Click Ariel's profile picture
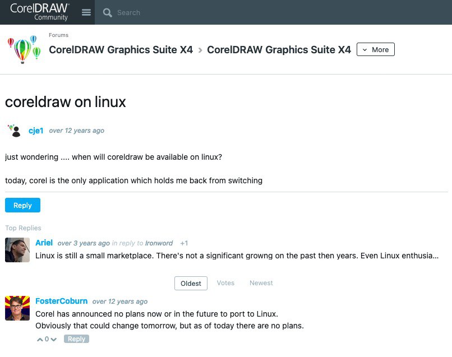The height and width of the screenshot is (357, 452). [x=17, y=250]
